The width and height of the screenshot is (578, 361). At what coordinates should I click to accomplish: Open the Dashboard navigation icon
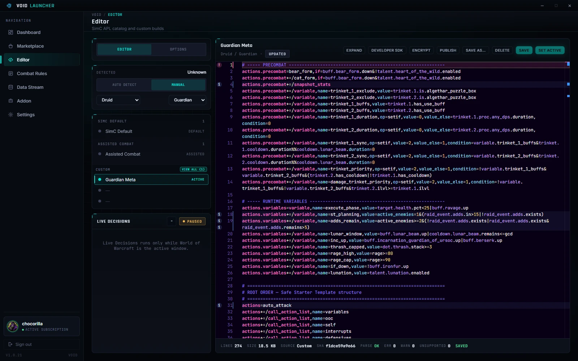10,32
